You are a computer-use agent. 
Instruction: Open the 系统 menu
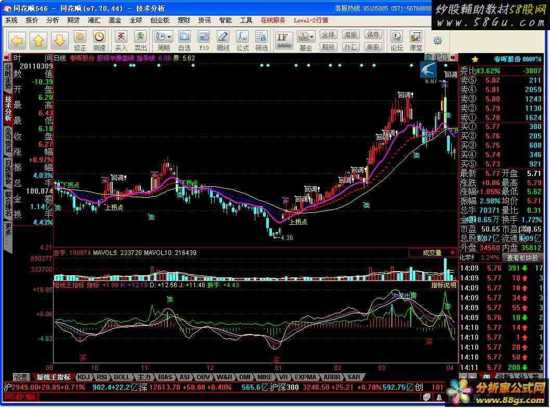(x=11, y=20)
